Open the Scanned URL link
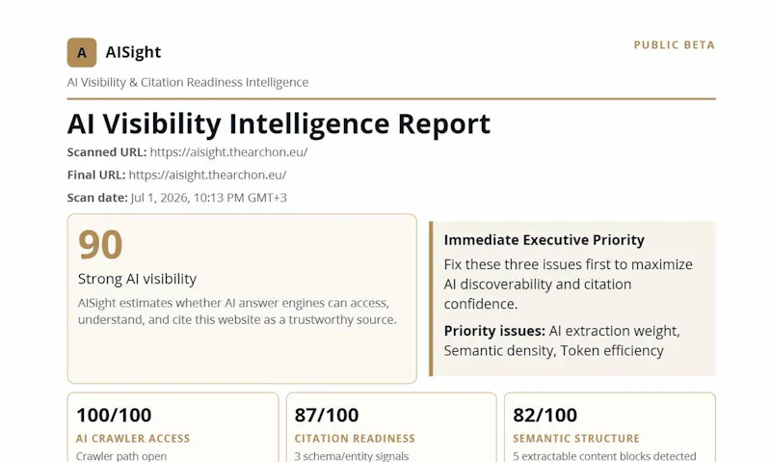 coord(228,152)
